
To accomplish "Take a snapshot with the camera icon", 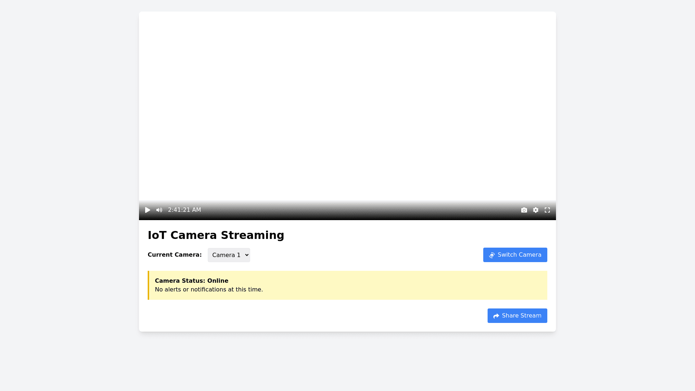I will [x=524, y=210].
